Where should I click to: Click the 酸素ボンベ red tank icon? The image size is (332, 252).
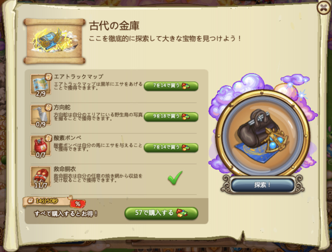41,146
